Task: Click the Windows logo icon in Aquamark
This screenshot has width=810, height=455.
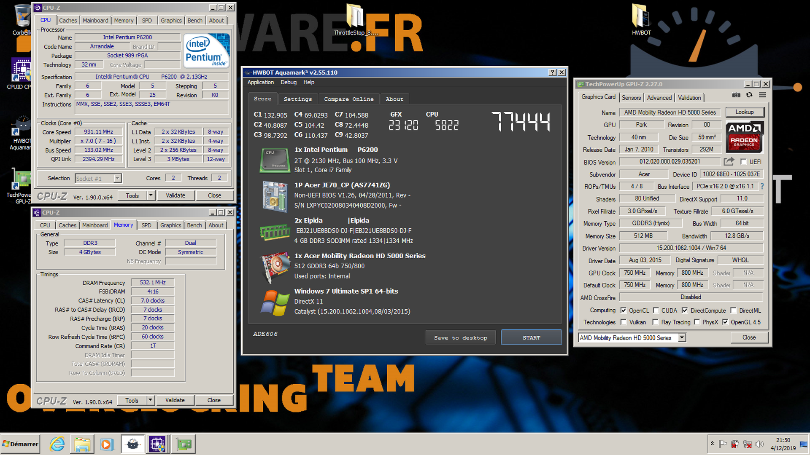Action: pos(275,303)
